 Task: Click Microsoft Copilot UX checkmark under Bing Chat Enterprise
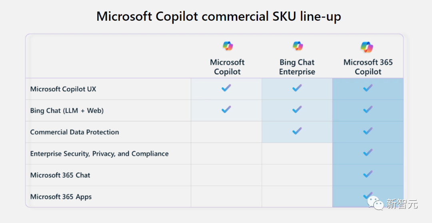tap(297, 88)
